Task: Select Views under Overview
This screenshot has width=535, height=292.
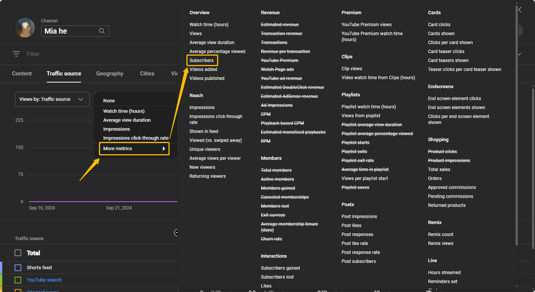Action: tap(195, 34)
